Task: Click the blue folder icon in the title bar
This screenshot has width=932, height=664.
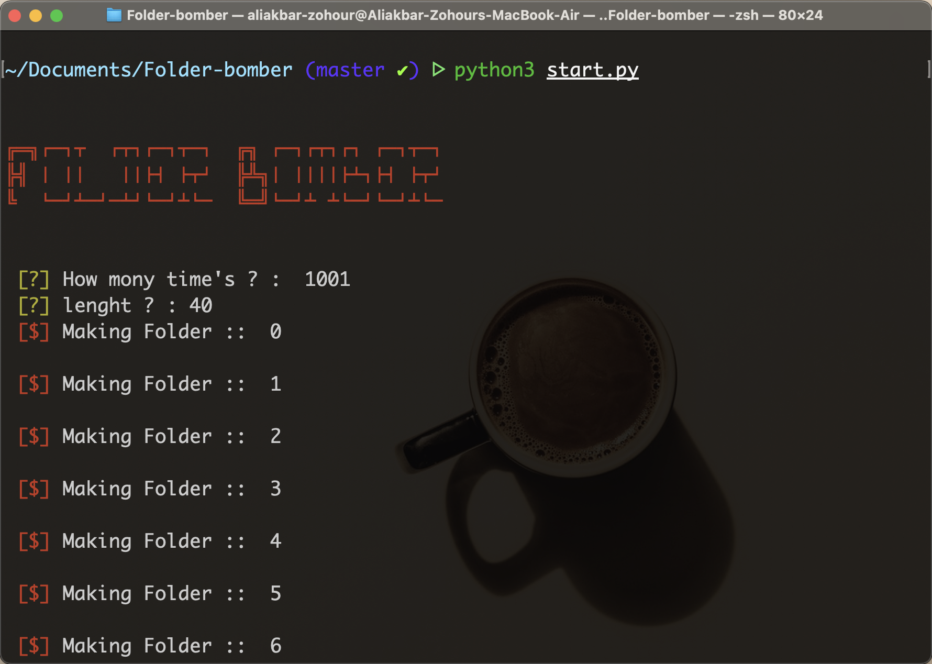Action: coord(114,15)
